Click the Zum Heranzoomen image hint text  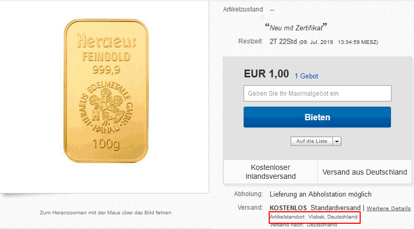pyautogui.click(x=106, y=213)
